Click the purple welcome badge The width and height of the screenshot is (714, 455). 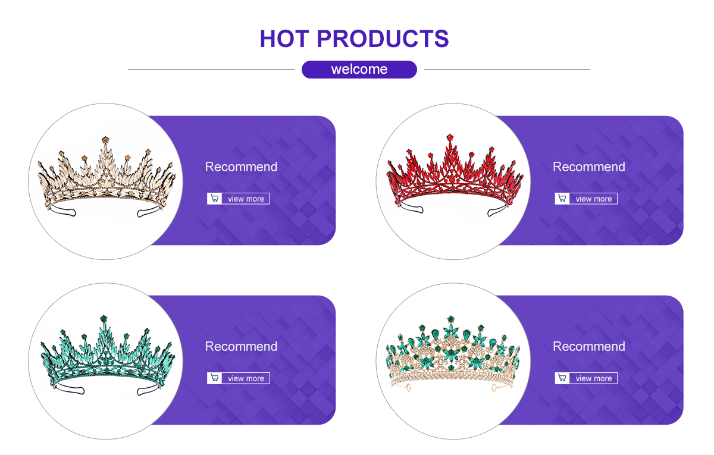tap(359, 70)
